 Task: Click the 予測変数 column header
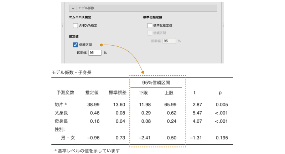pos(65,93)
